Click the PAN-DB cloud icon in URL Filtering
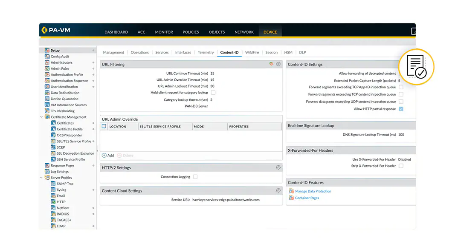 click(x=271, y=64)
